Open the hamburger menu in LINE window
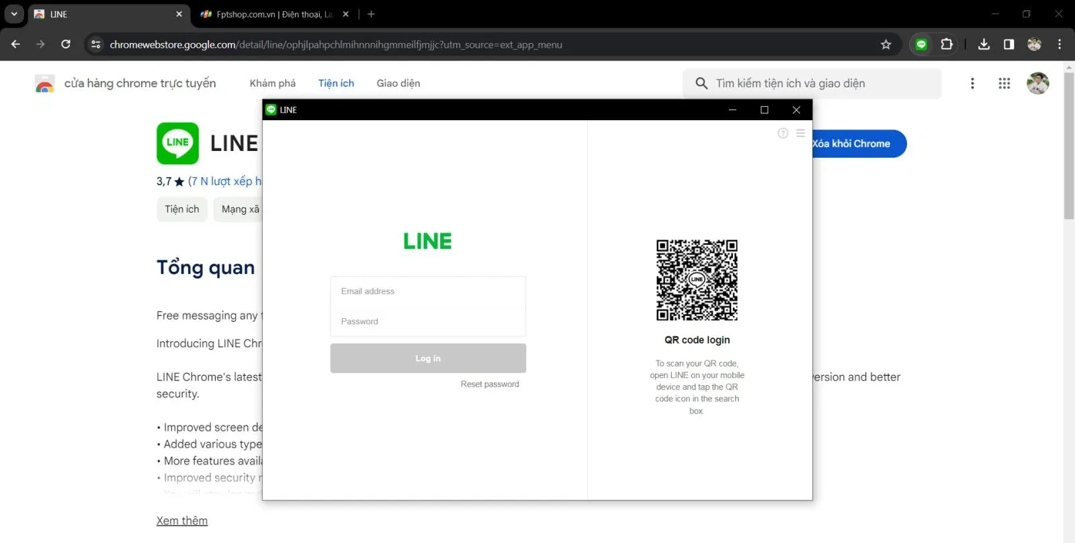 click(x=800, y=133)
